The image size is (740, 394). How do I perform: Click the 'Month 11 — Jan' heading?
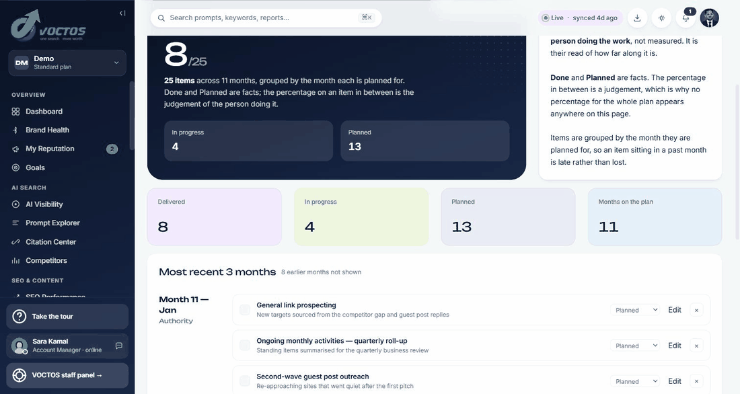[184, 305]
